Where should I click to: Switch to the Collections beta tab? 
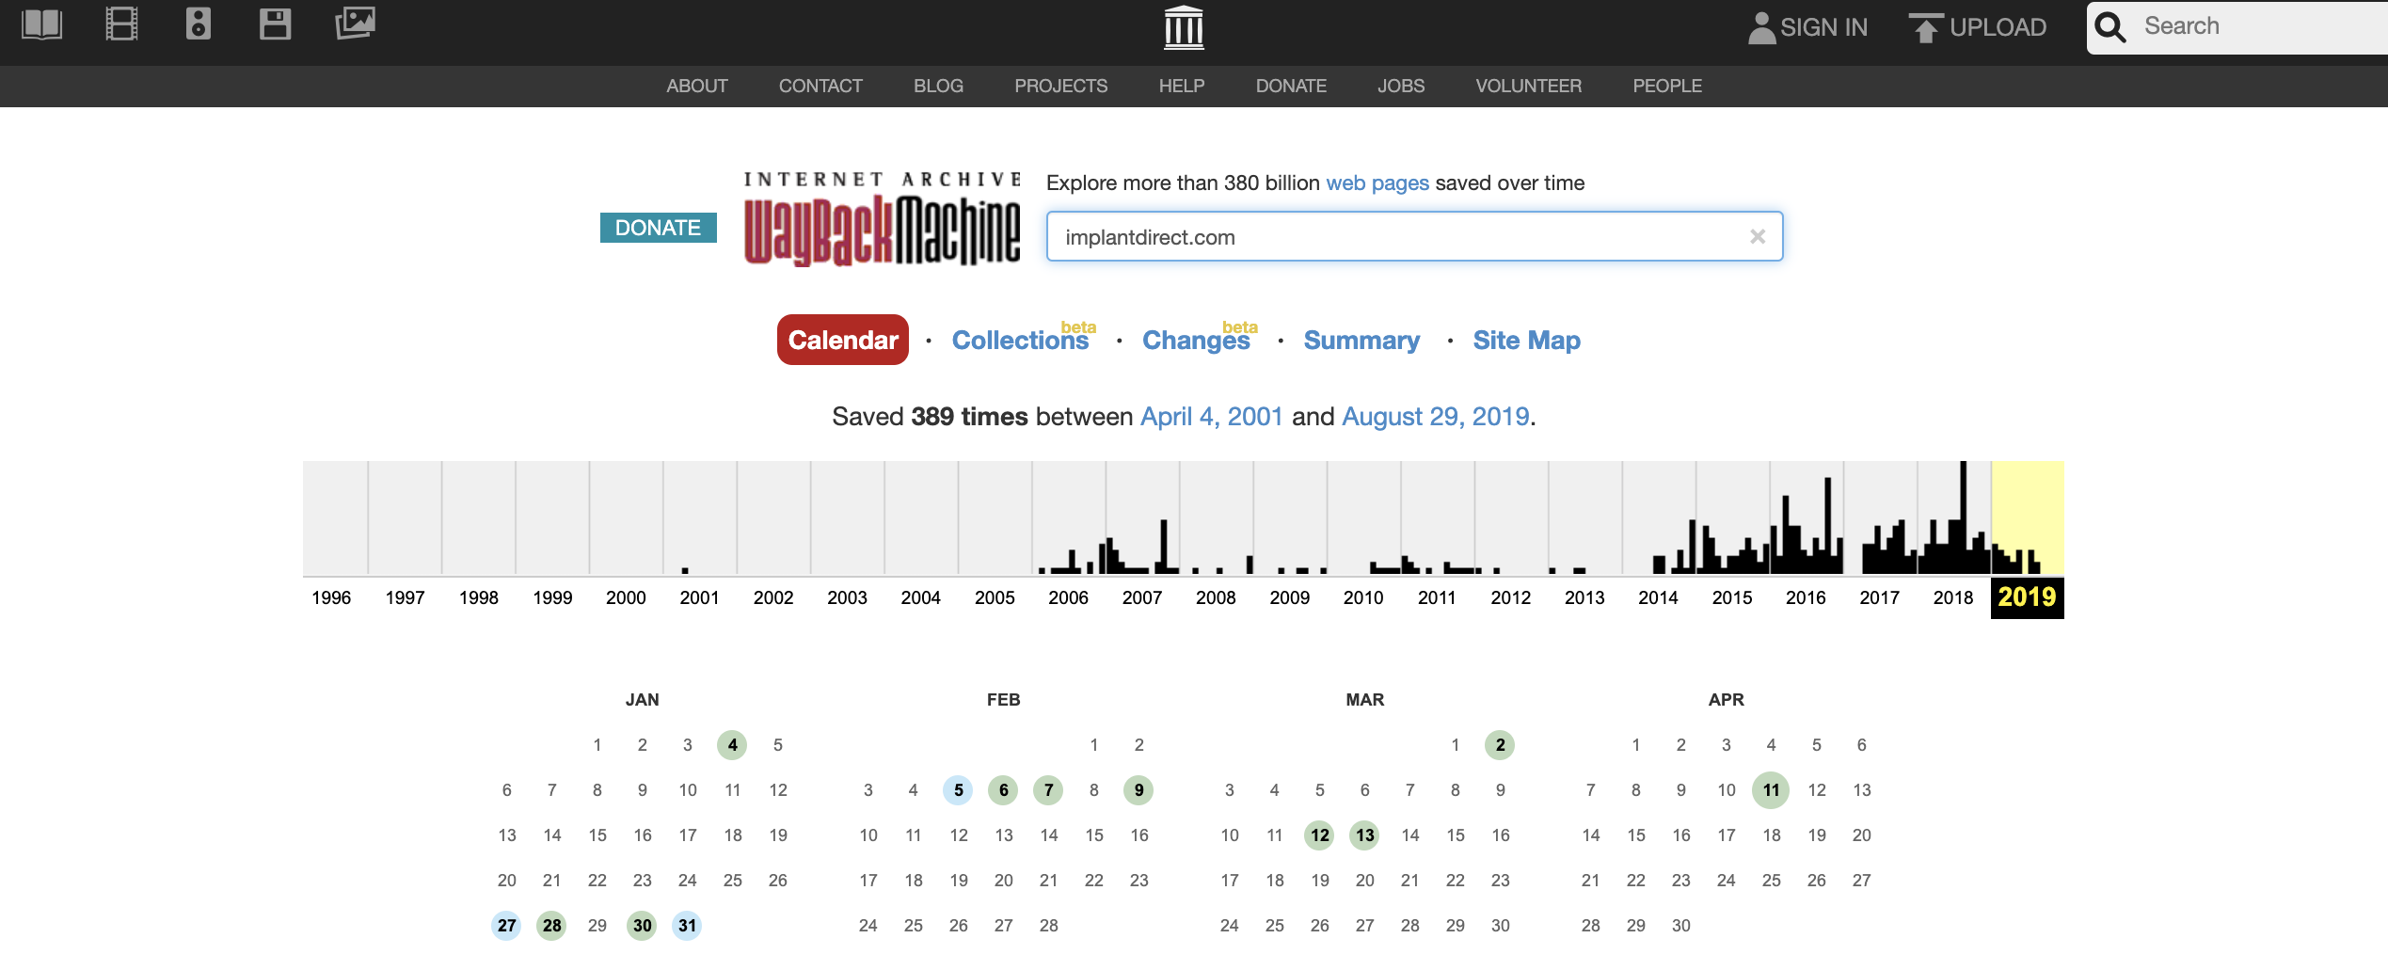1020,341
